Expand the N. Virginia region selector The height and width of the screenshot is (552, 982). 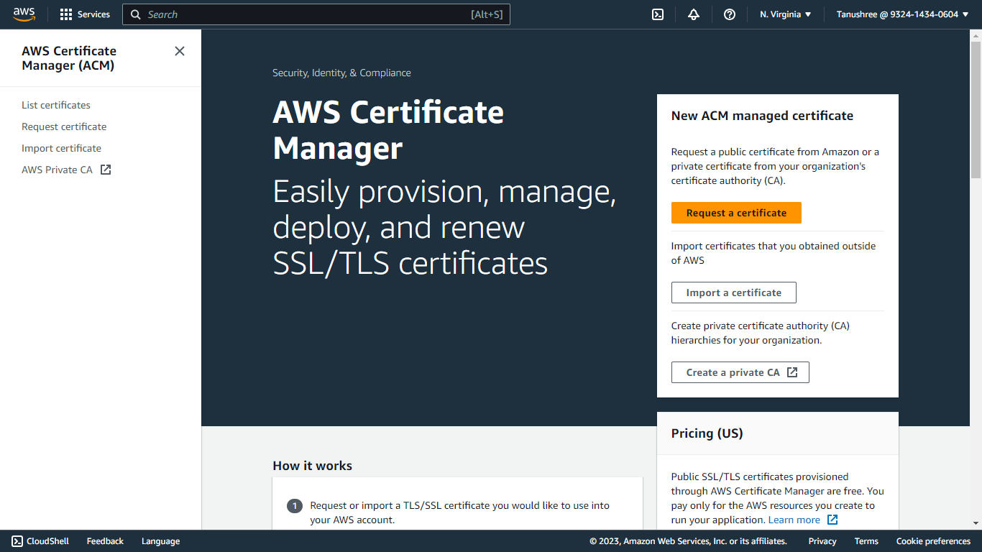pos(786,14)
